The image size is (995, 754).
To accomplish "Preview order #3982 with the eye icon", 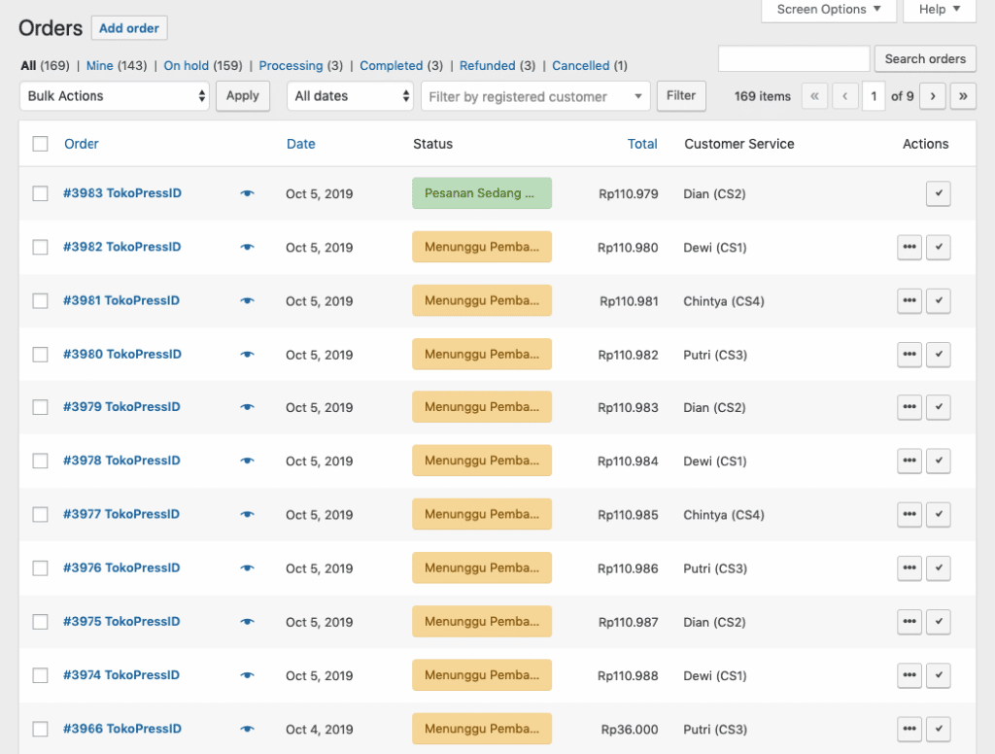I will coord(248,247).
